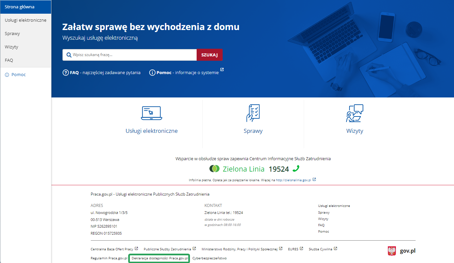The height and width of the screenshot is (263, 454).
Task: Click footer link FAQ
Action: (x=321, y=225)
